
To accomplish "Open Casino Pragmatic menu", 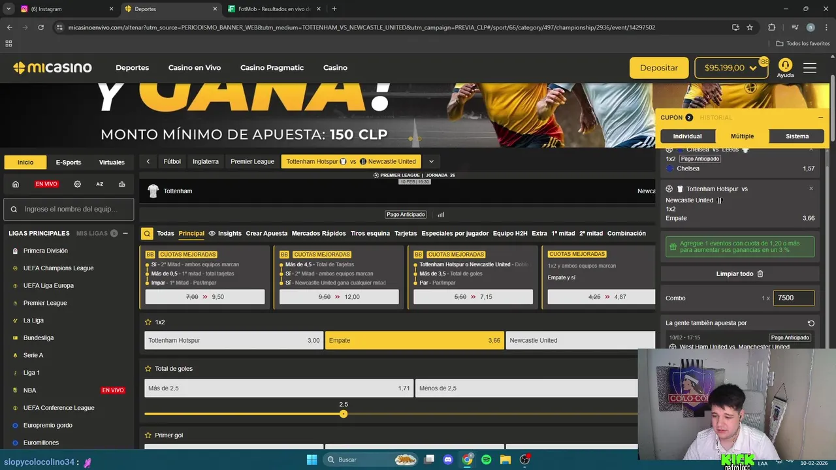I will [x=272, y=68].
